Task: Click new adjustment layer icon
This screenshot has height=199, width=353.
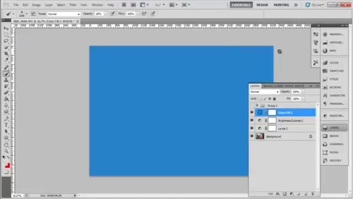Action: coord(292,194)
